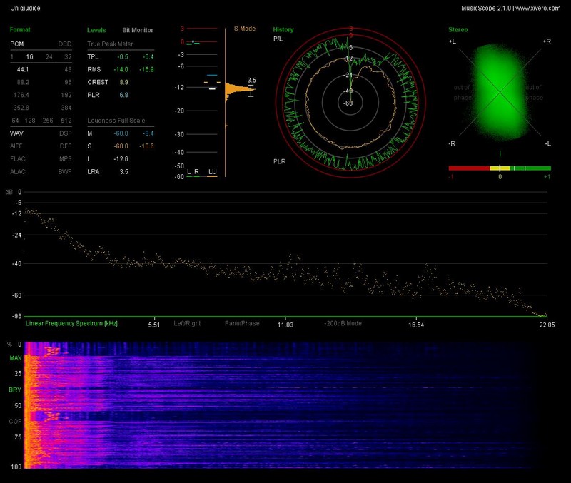The width and height of the screenshot is (571, 483).
Task: Toggle the PLR trace in History
Action: (280, 161)
